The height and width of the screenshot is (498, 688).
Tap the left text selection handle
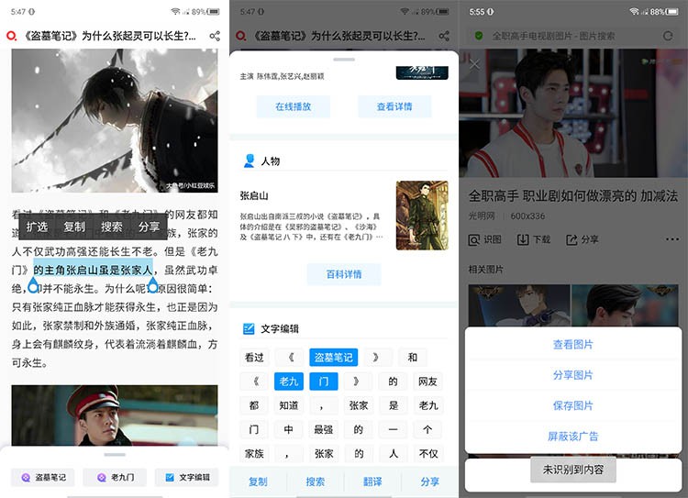tap(33, 285)
